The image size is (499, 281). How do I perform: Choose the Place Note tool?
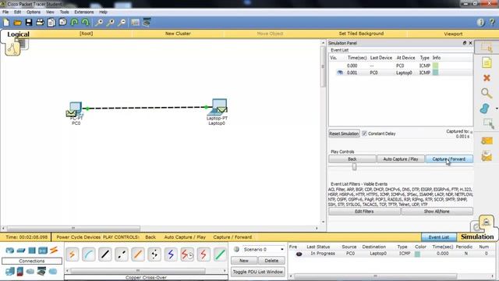487,62
